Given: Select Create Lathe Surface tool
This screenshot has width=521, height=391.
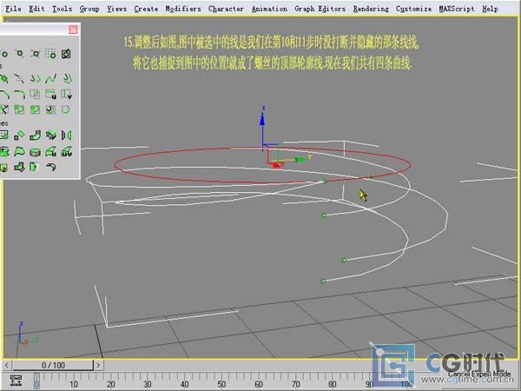Looking at the screenshot, I should pos(4,152).
